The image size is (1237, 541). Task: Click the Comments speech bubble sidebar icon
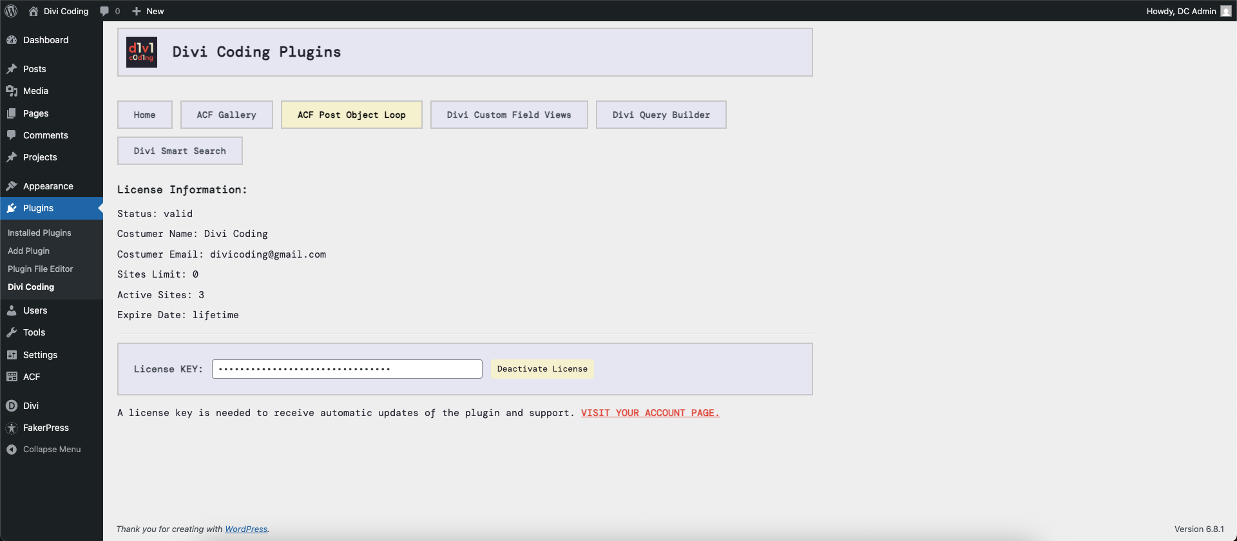click(12, 135)
